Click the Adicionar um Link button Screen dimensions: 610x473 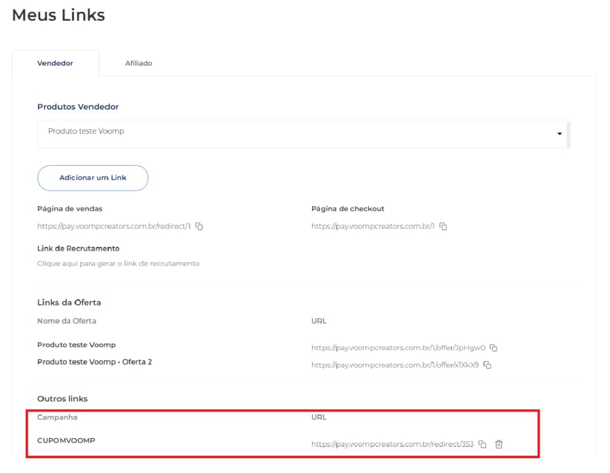tap(92, 178)
